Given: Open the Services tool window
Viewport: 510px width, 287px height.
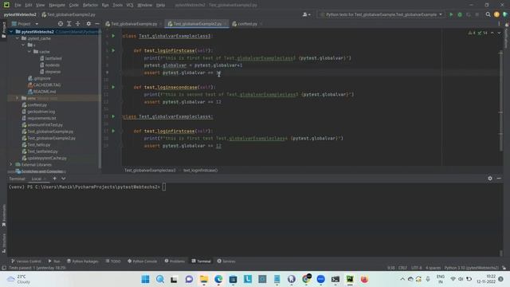Looking at the screenshot, I should (x=226, y=261).
